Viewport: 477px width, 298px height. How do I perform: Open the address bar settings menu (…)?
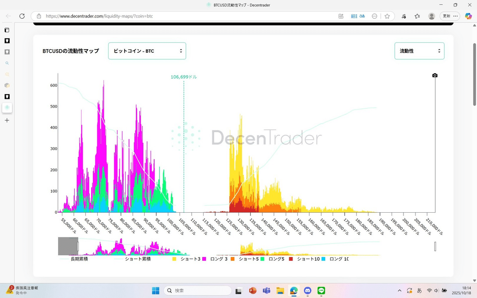374,16
